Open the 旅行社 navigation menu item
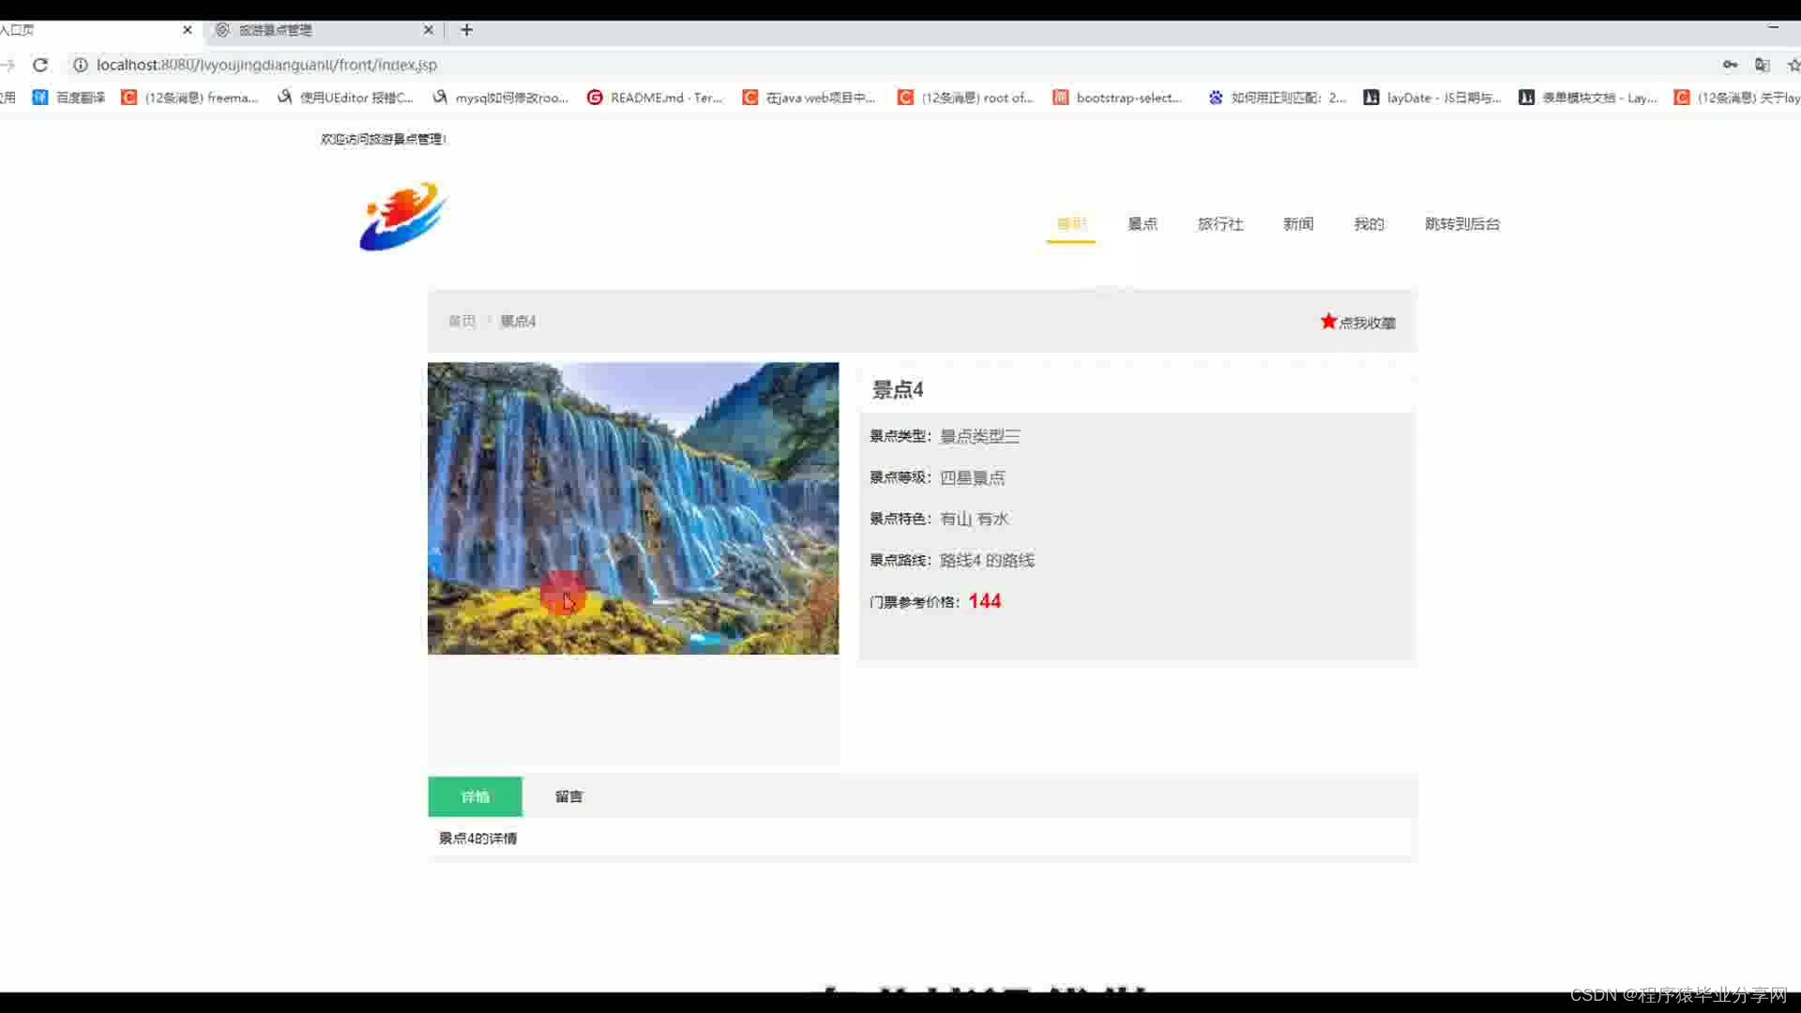 [x=1219, y=224]
